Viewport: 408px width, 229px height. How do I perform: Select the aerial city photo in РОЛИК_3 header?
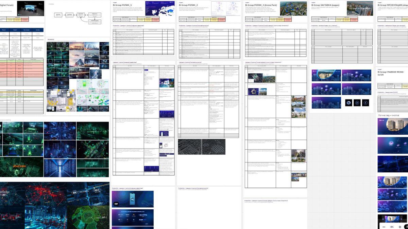tap(293, 8)
